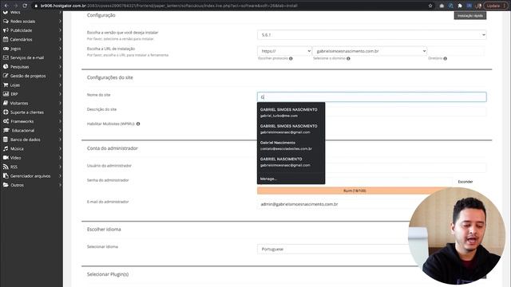Click the Gestão de projetos edit icon

6,76
